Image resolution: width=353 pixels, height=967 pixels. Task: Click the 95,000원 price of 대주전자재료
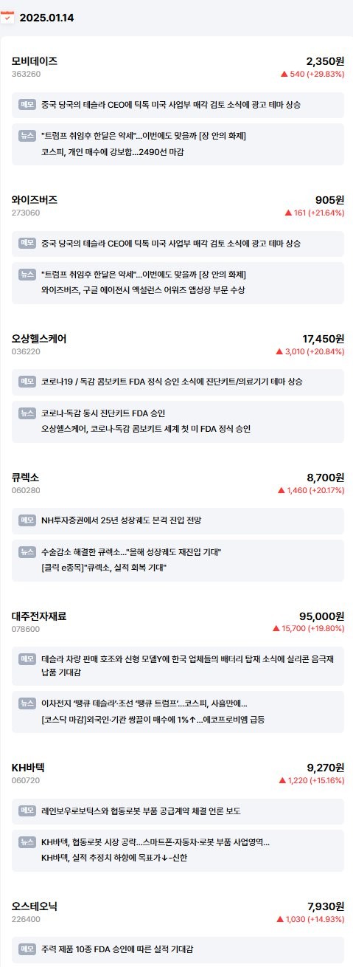[x=321, y=616]
